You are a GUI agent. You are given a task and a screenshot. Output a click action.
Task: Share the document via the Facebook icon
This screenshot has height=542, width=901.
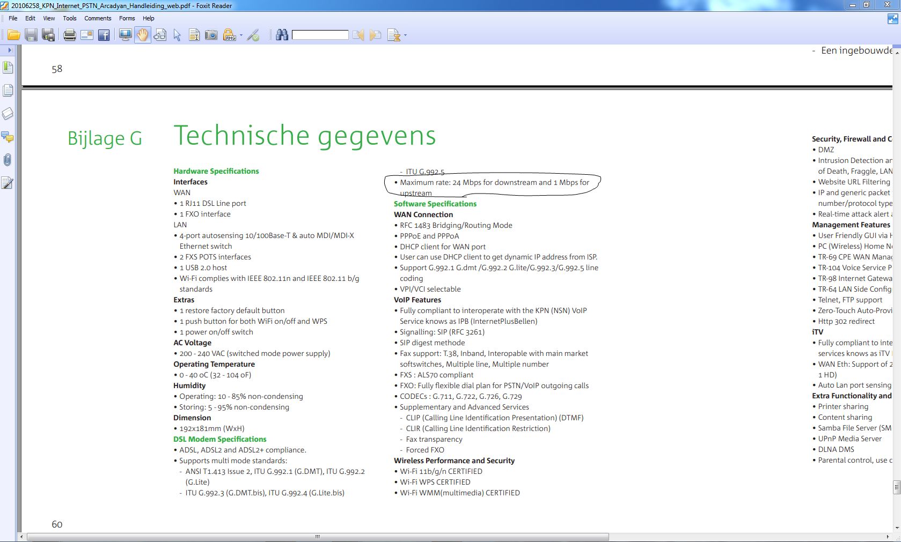tap(104, 35)
